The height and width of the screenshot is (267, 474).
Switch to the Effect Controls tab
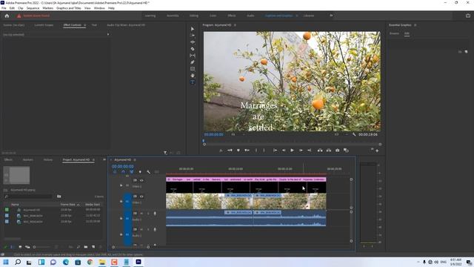tap(73, 25)
